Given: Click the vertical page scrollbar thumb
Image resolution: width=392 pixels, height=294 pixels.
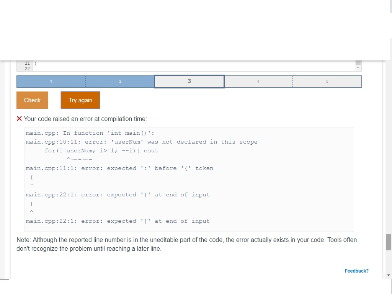Looking at the screenshot, I should tap(389, 242).
